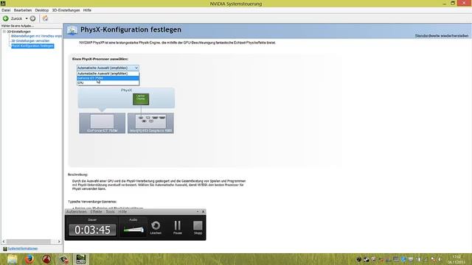Open the recorder Tools menu
Image resolution: width=472 pixels, height=265 pixels.
110,212
